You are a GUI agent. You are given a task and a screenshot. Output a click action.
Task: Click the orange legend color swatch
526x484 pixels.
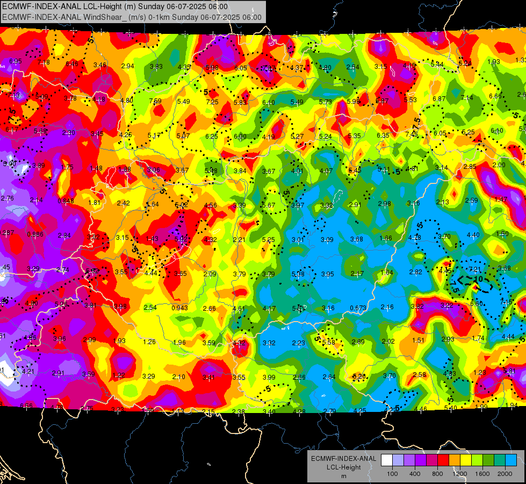point(455,460)
